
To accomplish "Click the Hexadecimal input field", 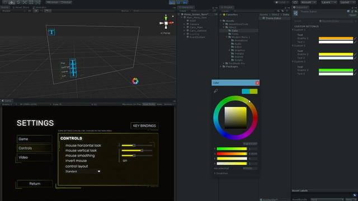I will [250, 169].
